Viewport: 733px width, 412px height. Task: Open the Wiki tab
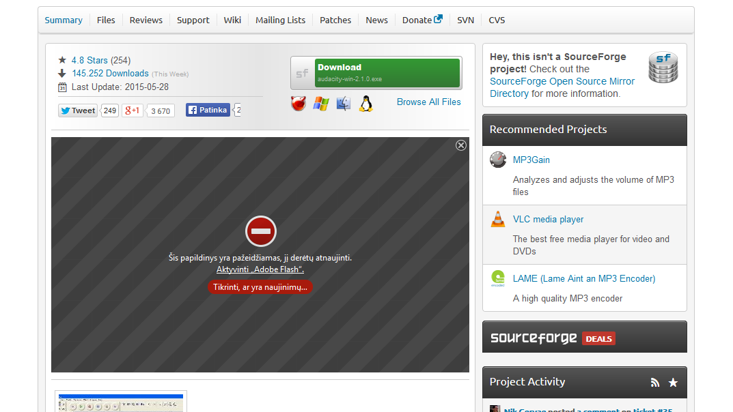[232, 20]
